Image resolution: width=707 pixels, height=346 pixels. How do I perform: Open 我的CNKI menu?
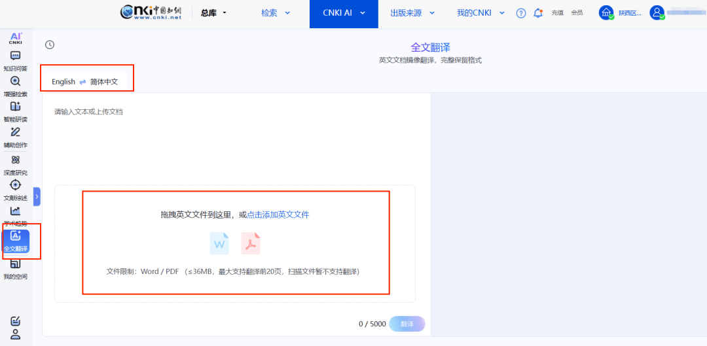click(x=481, y=13)
